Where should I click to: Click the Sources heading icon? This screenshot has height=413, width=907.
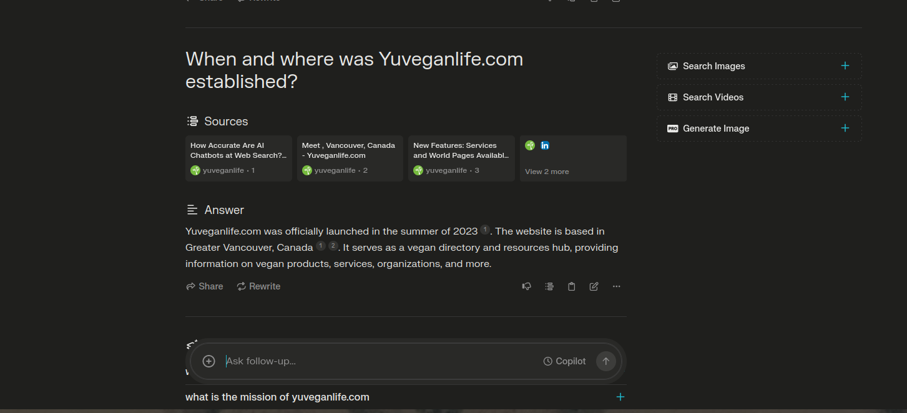pos(192,121)
